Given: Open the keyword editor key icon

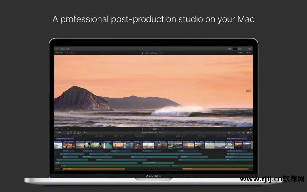Looking at the screenshot, I should [62, 49].
